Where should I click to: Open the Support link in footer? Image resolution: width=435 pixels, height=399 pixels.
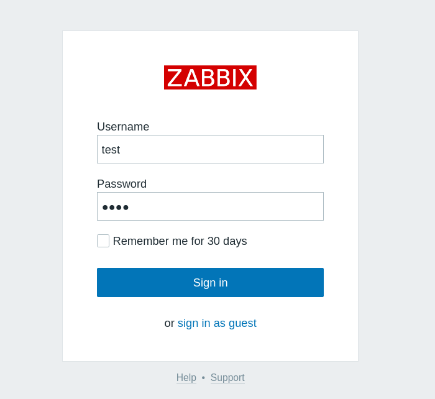(227, 378)
